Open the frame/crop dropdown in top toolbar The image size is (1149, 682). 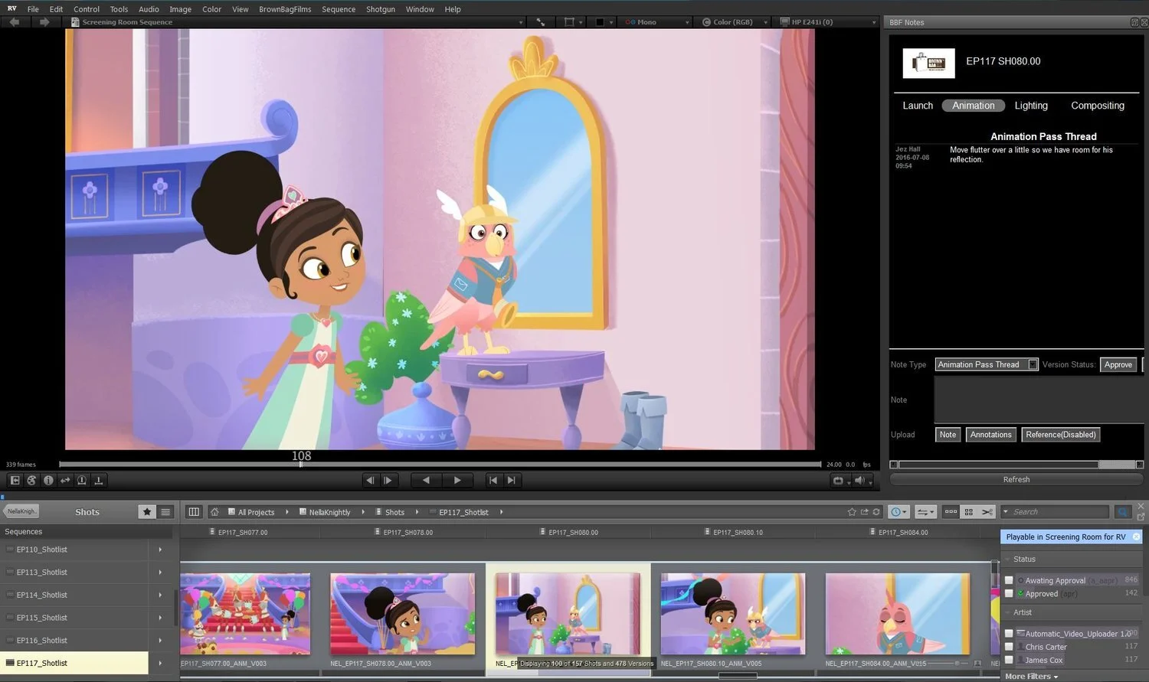tap(574, 22)
